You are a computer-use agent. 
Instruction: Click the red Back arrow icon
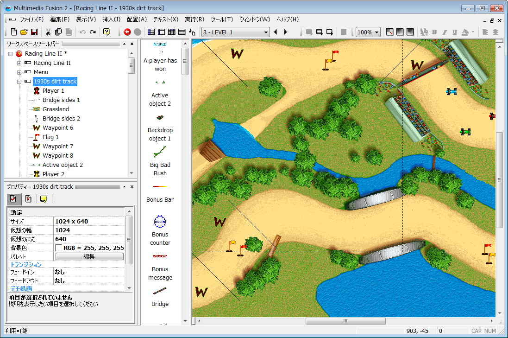127,32
